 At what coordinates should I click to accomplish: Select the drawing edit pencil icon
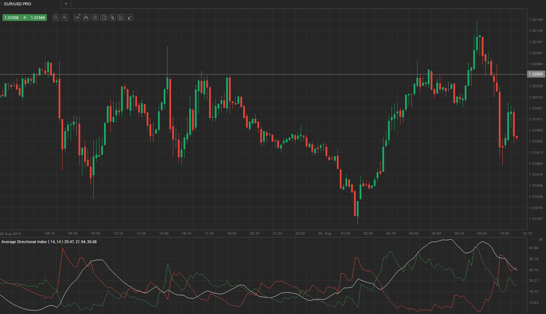(121, 17)
